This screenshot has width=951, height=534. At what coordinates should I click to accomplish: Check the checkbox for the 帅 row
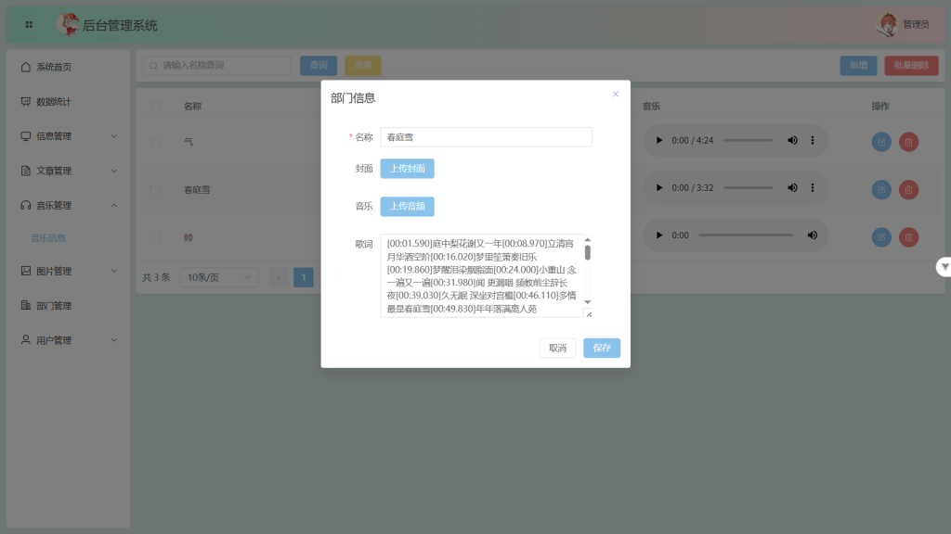(155, 237)
